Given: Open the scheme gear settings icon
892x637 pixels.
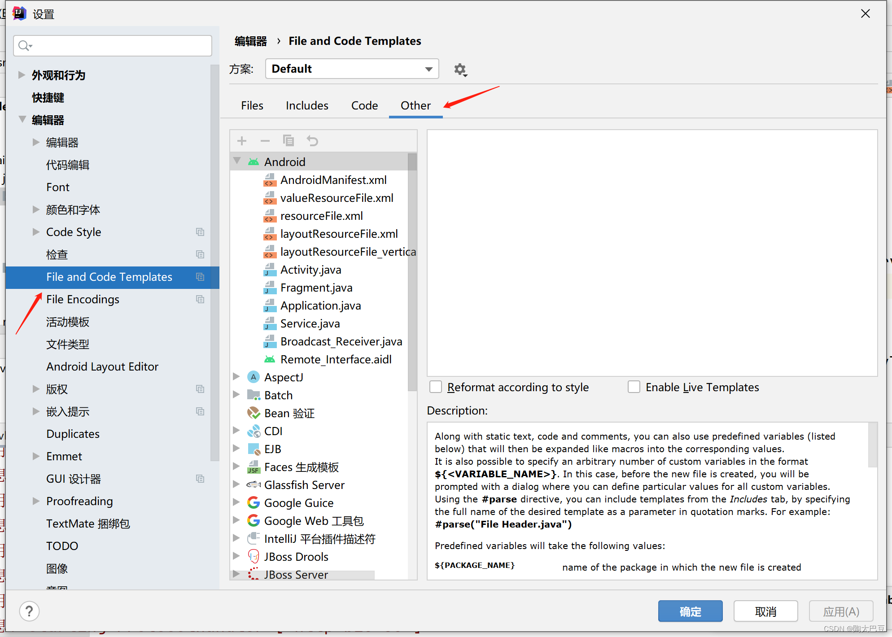Looking at the screenshot, I should tap(460, 70).
